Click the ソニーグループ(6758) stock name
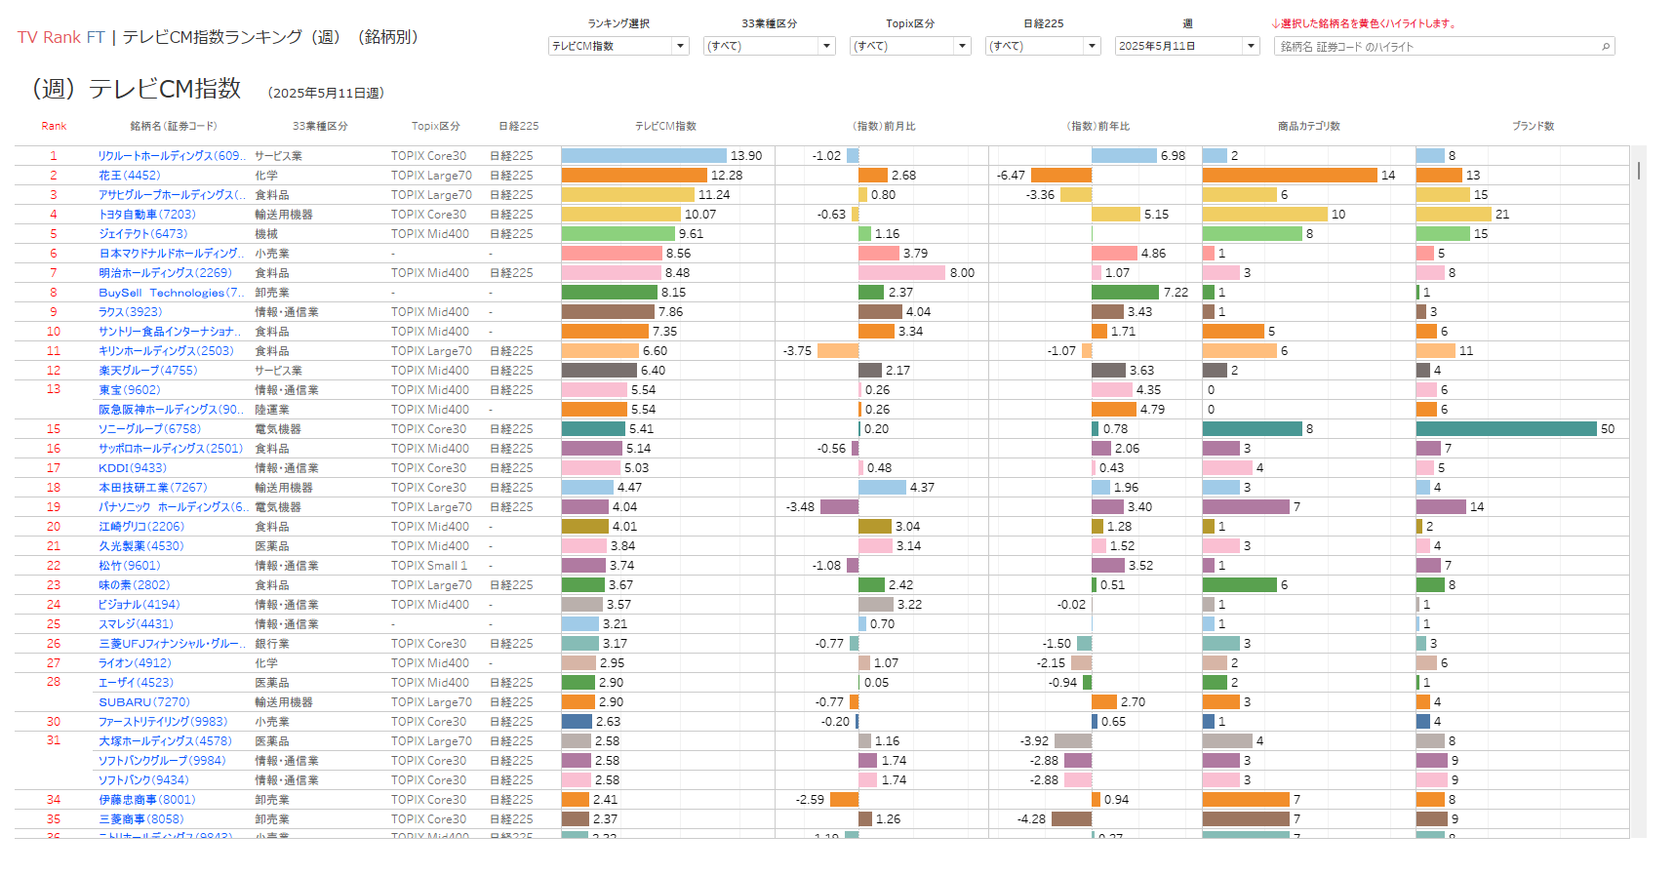Viewport: 1675px width, 875px height. tap(149, 429)
